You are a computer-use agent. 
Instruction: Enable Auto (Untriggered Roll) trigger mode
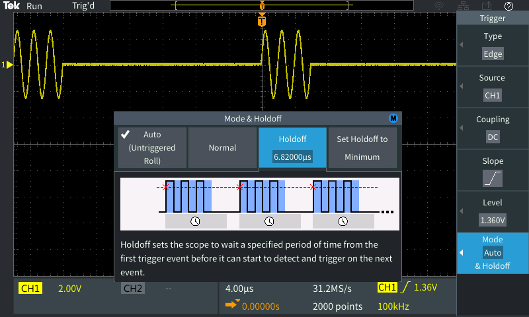[152, 147]
